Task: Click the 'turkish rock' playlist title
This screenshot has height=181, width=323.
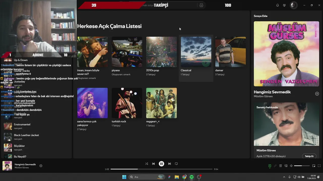Action: pos(119,121)
